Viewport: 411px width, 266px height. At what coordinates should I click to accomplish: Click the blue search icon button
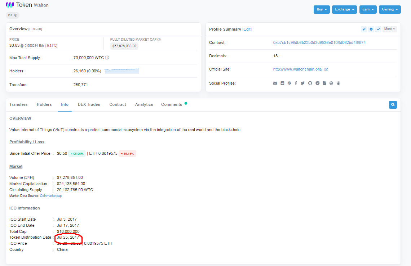[393, 105]
